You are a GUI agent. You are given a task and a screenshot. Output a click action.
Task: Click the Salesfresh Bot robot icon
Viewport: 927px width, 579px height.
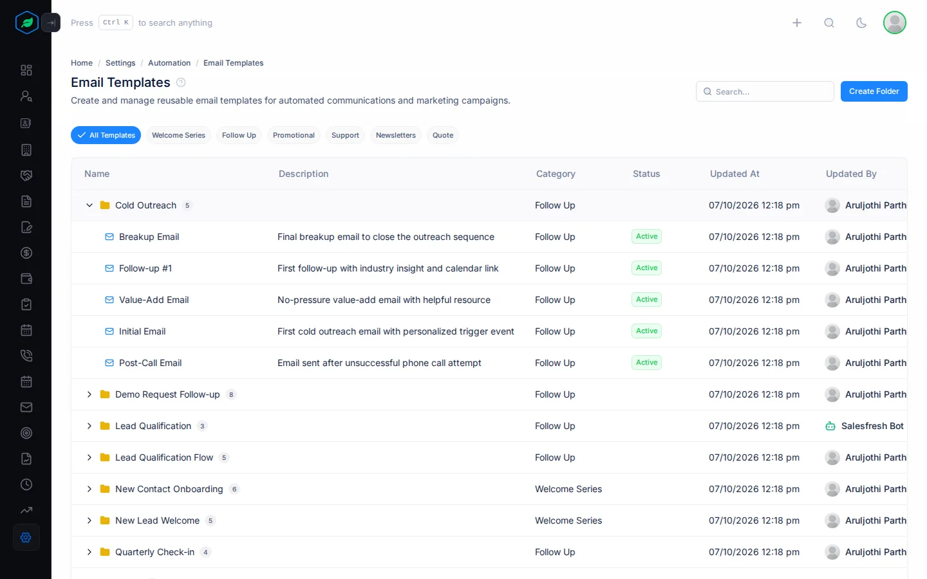tap(830, 426)
